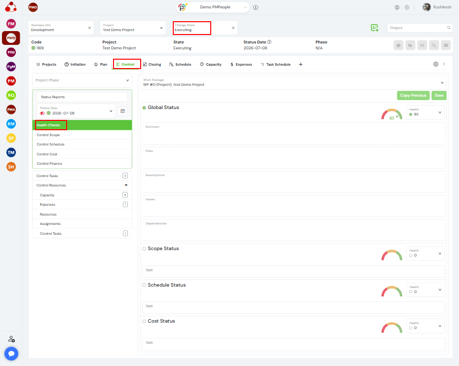Viewport: 459px width, 366px height.
Task: Open the TM module icon
Action: 11,152
